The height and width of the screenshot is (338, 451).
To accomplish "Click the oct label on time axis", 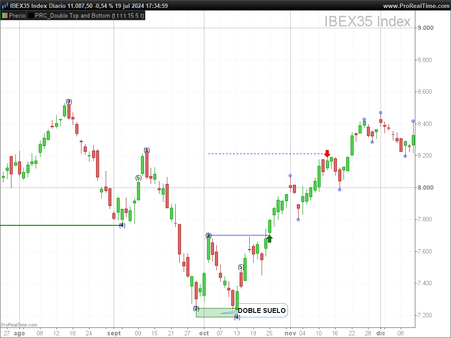I will coord(204,333).
